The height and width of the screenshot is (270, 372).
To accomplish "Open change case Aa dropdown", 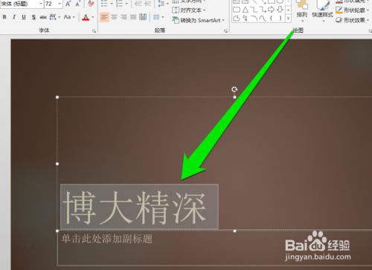I will (69, 17).
